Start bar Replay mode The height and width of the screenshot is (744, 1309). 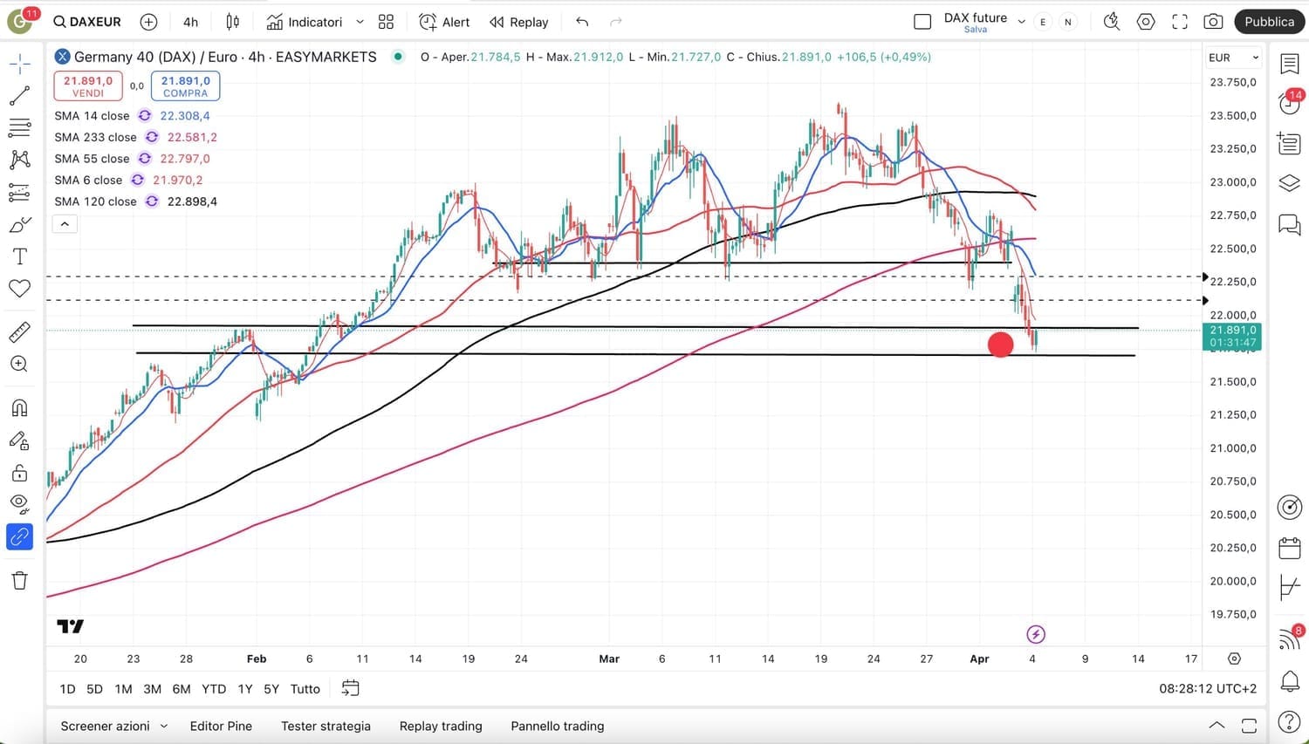pyautogui.click(x=519, y=22)
